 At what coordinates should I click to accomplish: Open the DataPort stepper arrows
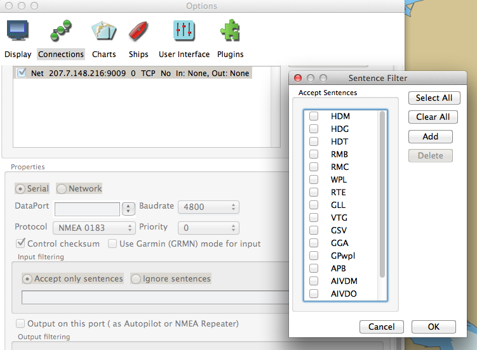tap(128, 209)
